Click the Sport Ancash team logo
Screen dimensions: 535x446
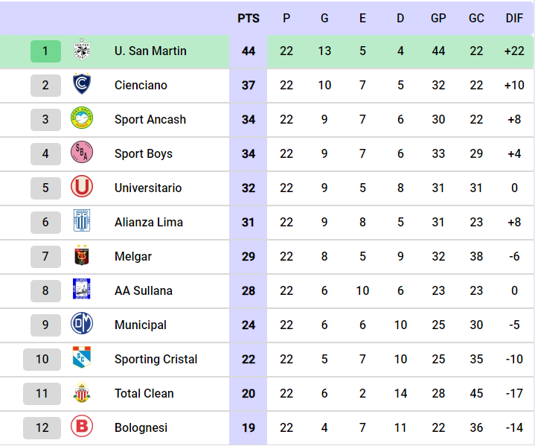point(82,119)
